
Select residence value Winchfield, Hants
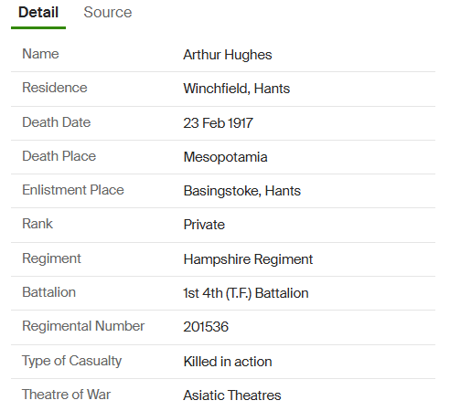coord(237,89)
